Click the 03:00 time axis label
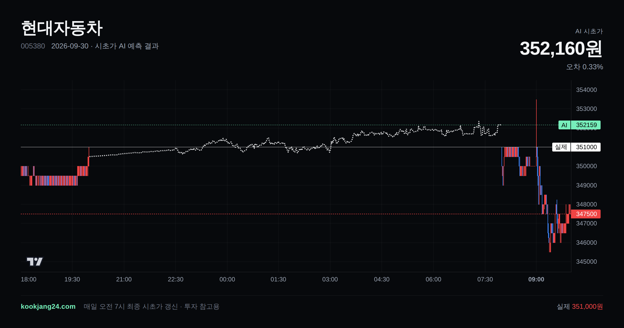 [x=330, y=279]
